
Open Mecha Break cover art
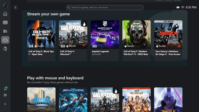pos(73,100)
